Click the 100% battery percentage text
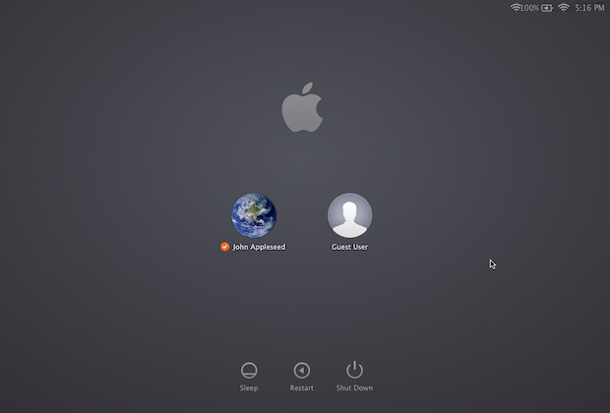 530,8
